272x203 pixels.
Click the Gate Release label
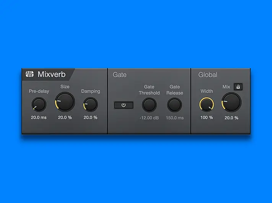(x=175, y=90)
